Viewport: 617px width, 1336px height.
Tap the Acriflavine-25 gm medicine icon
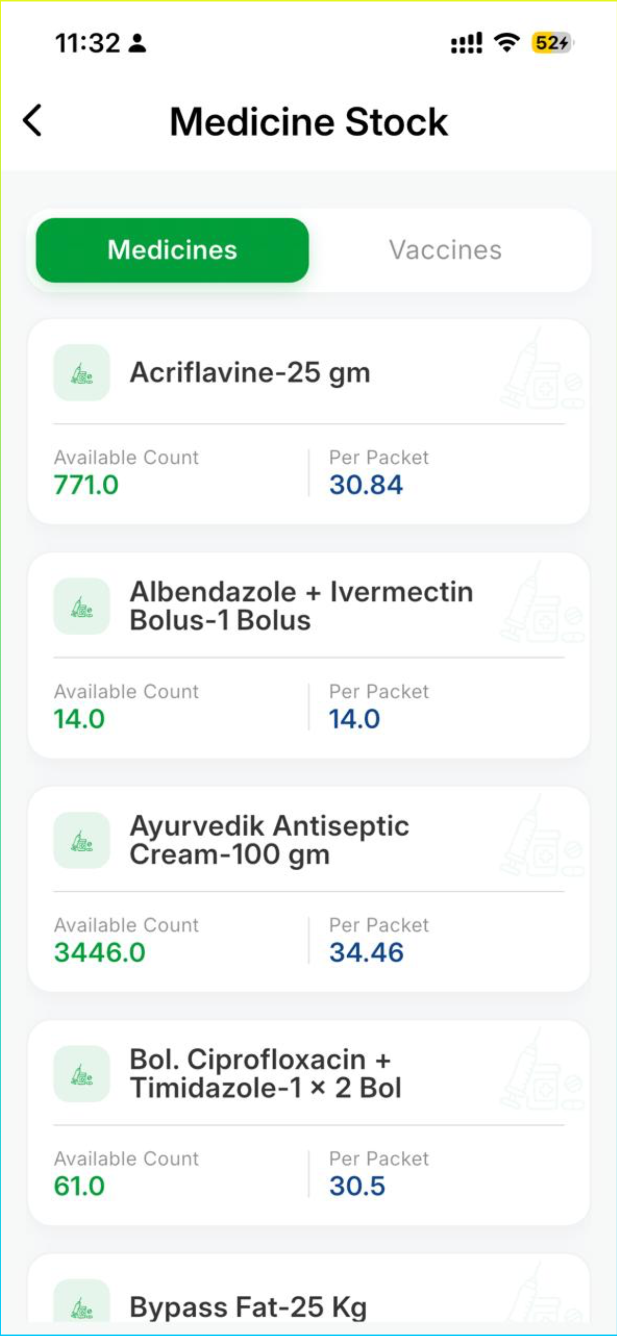click(82, 372)
